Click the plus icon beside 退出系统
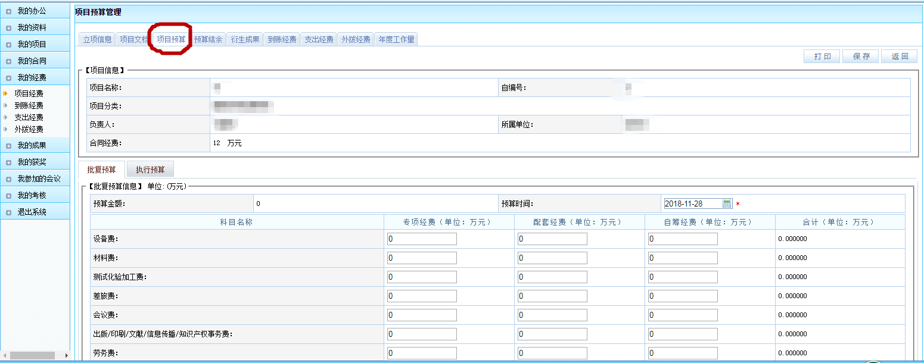The height and width of the screenshot is (363, 924). [x=8, y=212]
